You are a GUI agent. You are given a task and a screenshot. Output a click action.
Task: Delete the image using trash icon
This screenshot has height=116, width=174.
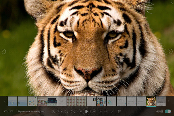pyautogui.click(x=119, y=111)
